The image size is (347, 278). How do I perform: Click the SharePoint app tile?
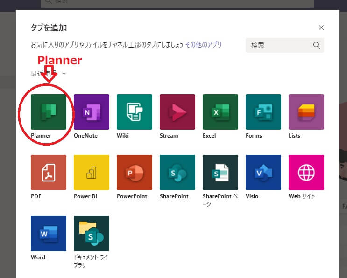coord(177,173)
